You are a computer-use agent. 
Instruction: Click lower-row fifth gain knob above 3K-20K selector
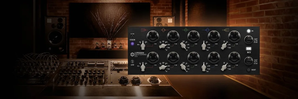click(x=234, y=58)
